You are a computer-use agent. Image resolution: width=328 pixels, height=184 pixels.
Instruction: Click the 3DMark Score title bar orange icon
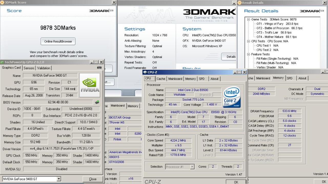tap(2, 2)
